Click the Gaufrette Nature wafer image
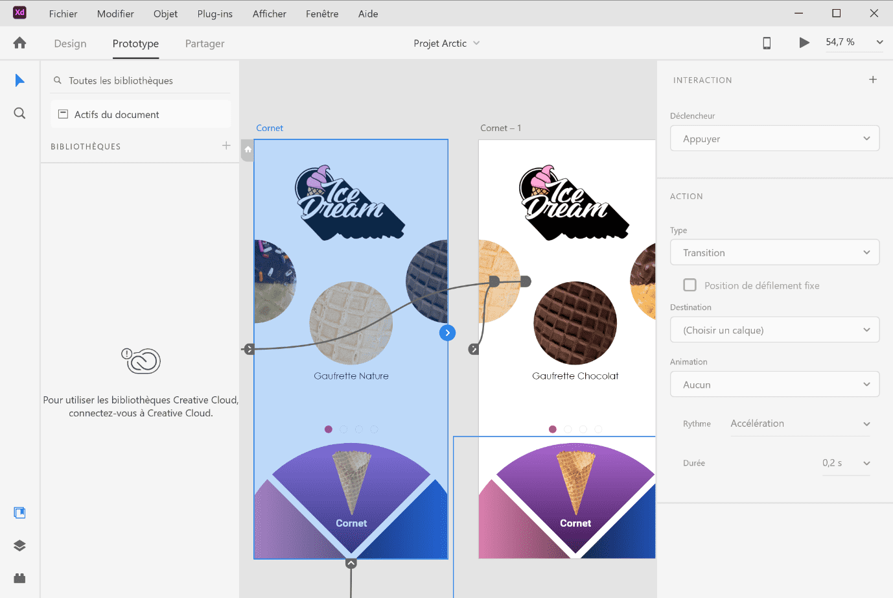Image resolution: width=893 pixels, height=598 pixels. pos(351,323)
